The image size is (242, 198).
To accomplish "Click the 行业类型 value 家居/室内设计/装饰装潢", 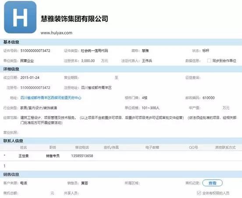I will point(39,108).
